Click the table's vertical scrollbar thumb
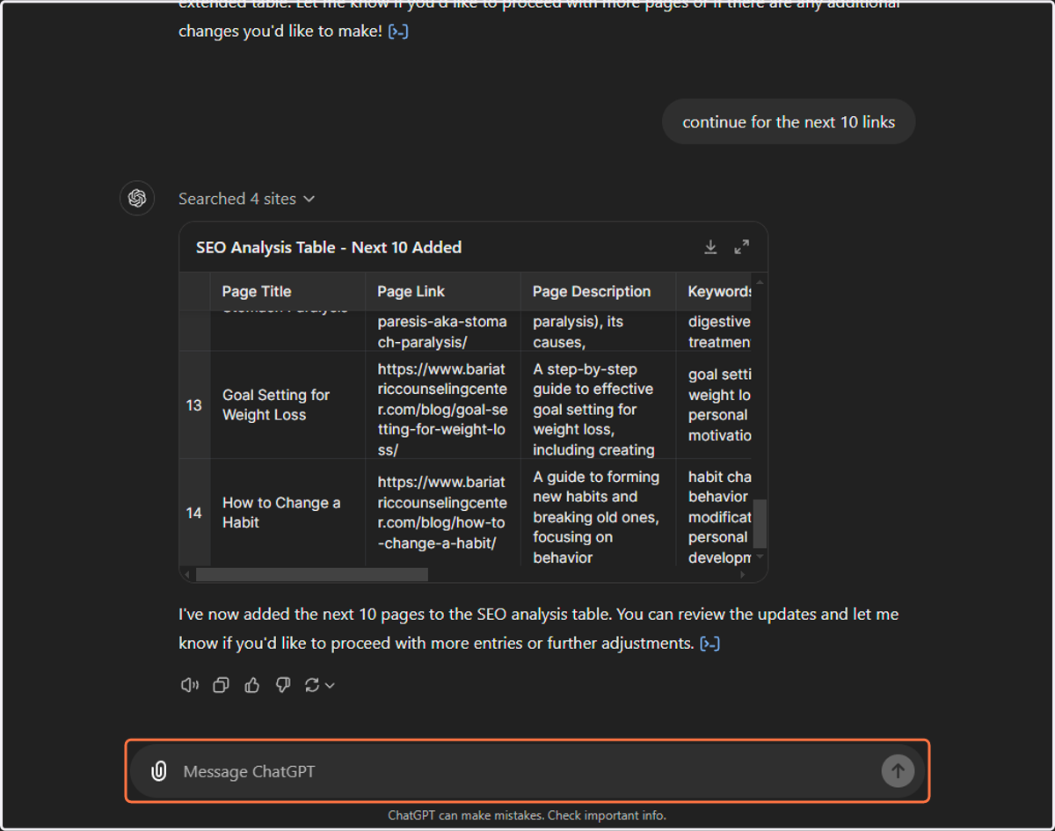 (760, 523)
